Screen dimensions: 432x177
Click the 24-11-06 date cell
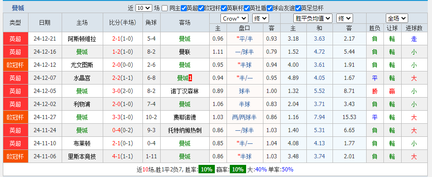[45, 156]
